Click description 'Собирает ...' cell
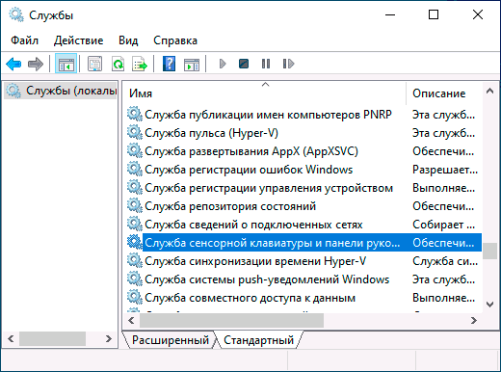The height and width of the screenshot is (372, 501). 443,225
